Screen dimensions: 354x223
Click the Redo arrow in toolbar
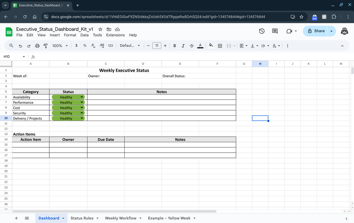coord(29,46)
